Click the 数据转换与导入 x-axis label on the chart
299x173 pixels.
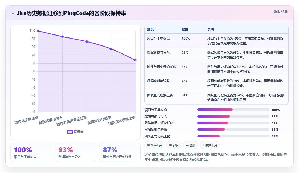(50, 120)
